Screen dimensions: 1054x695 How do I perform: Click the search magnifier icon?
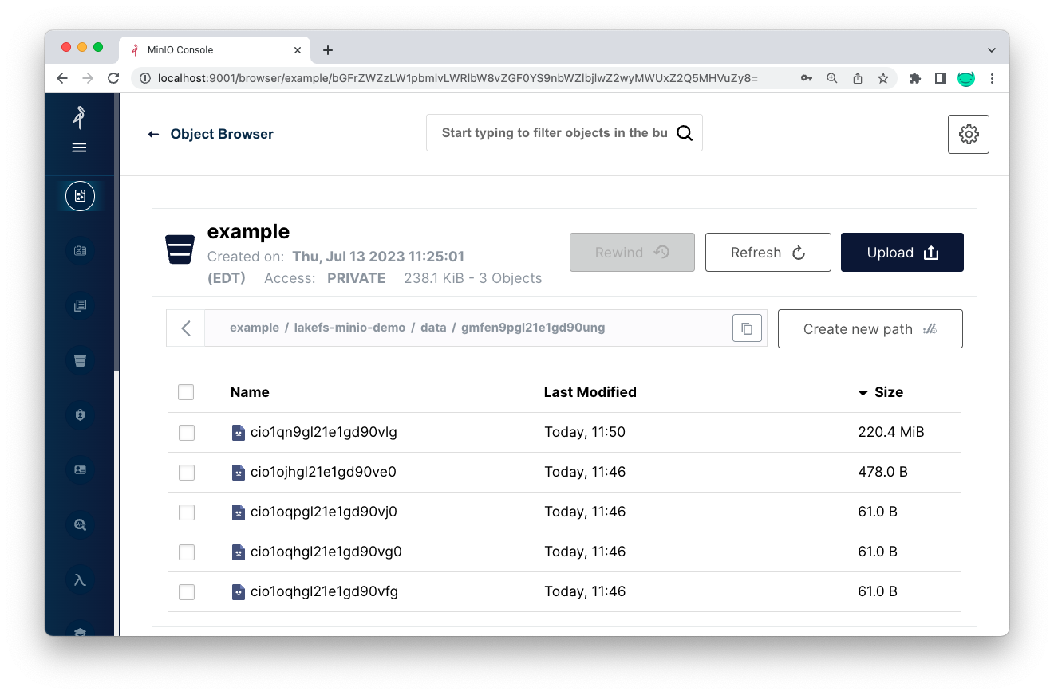pos(684,133)
